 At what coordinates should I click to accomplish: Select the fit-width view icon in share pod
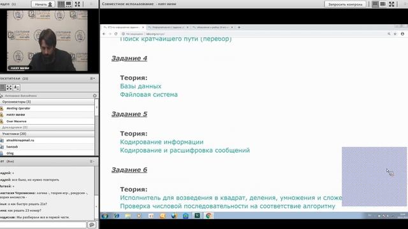click(375, 4)
